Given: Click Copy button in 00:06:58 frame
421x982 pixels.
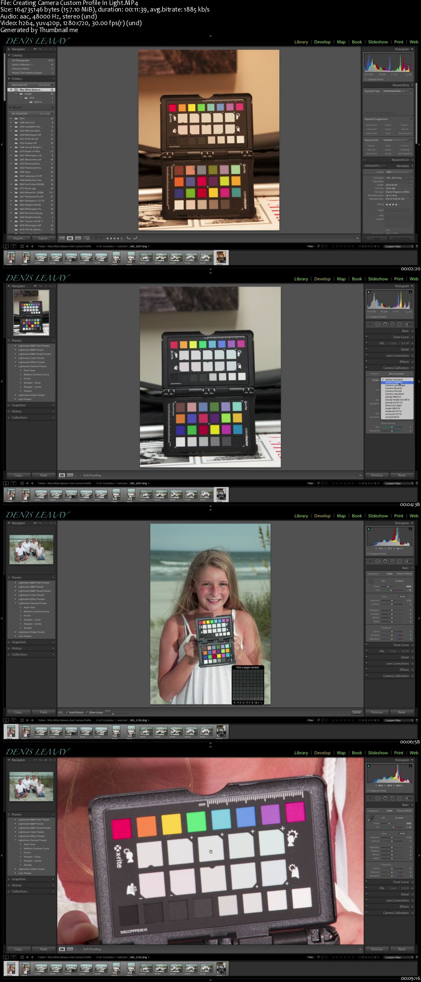Looking at the screenshot, I should click(19, 712).
